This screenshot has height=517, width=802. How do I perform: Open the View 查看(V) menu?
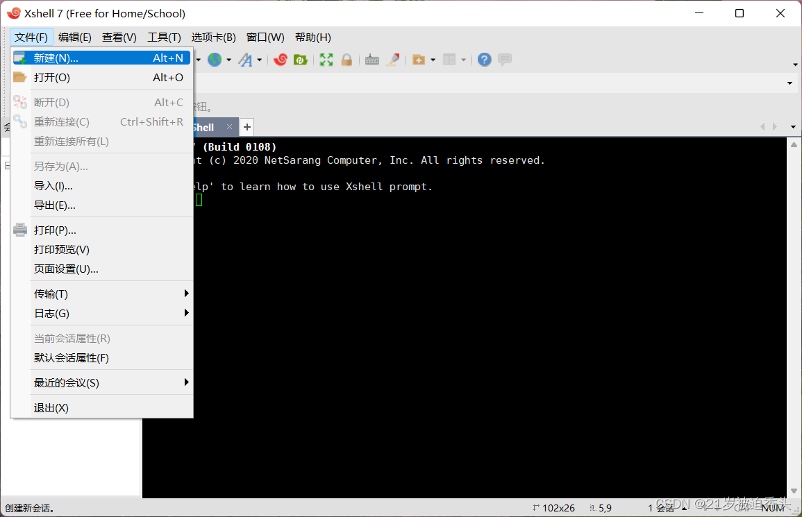(x=119, y=37)
